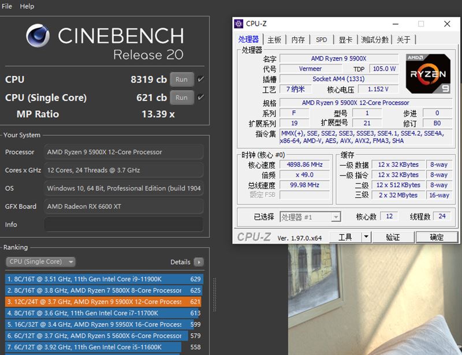Screen dimensions: 462x355
Task: Minimize the CPU-Z window
Action: click(x=396, y=24)
